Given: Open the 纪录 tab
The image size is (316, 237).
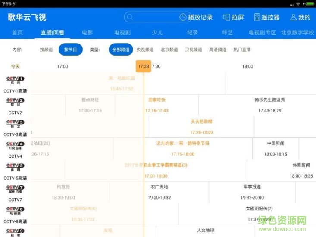Looking at the screenshot, I should (x=192, y=32).
